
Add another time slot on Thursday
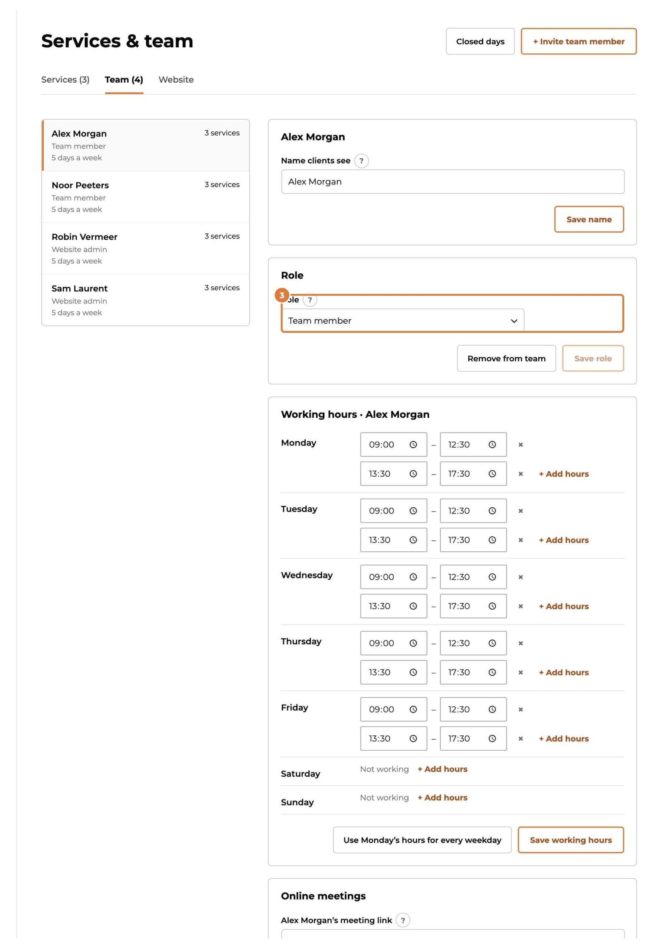(564, 672)
